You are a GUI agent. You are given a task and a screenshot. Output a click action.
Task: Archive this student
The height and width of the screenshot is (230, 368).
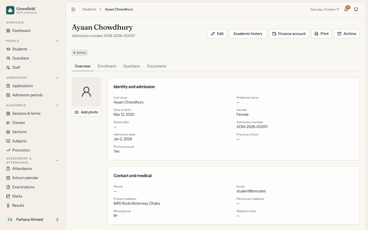[347, 34]
